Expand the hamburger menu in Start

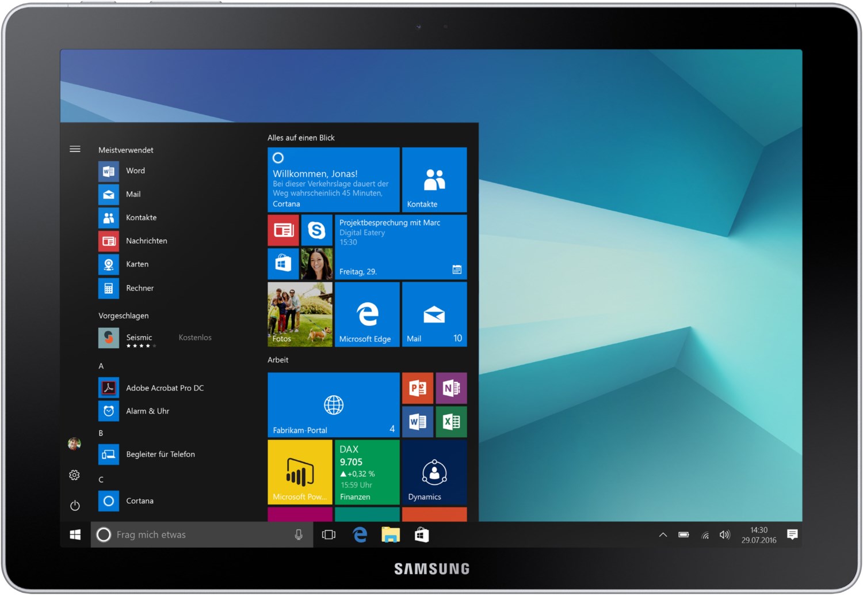point(75,149)
